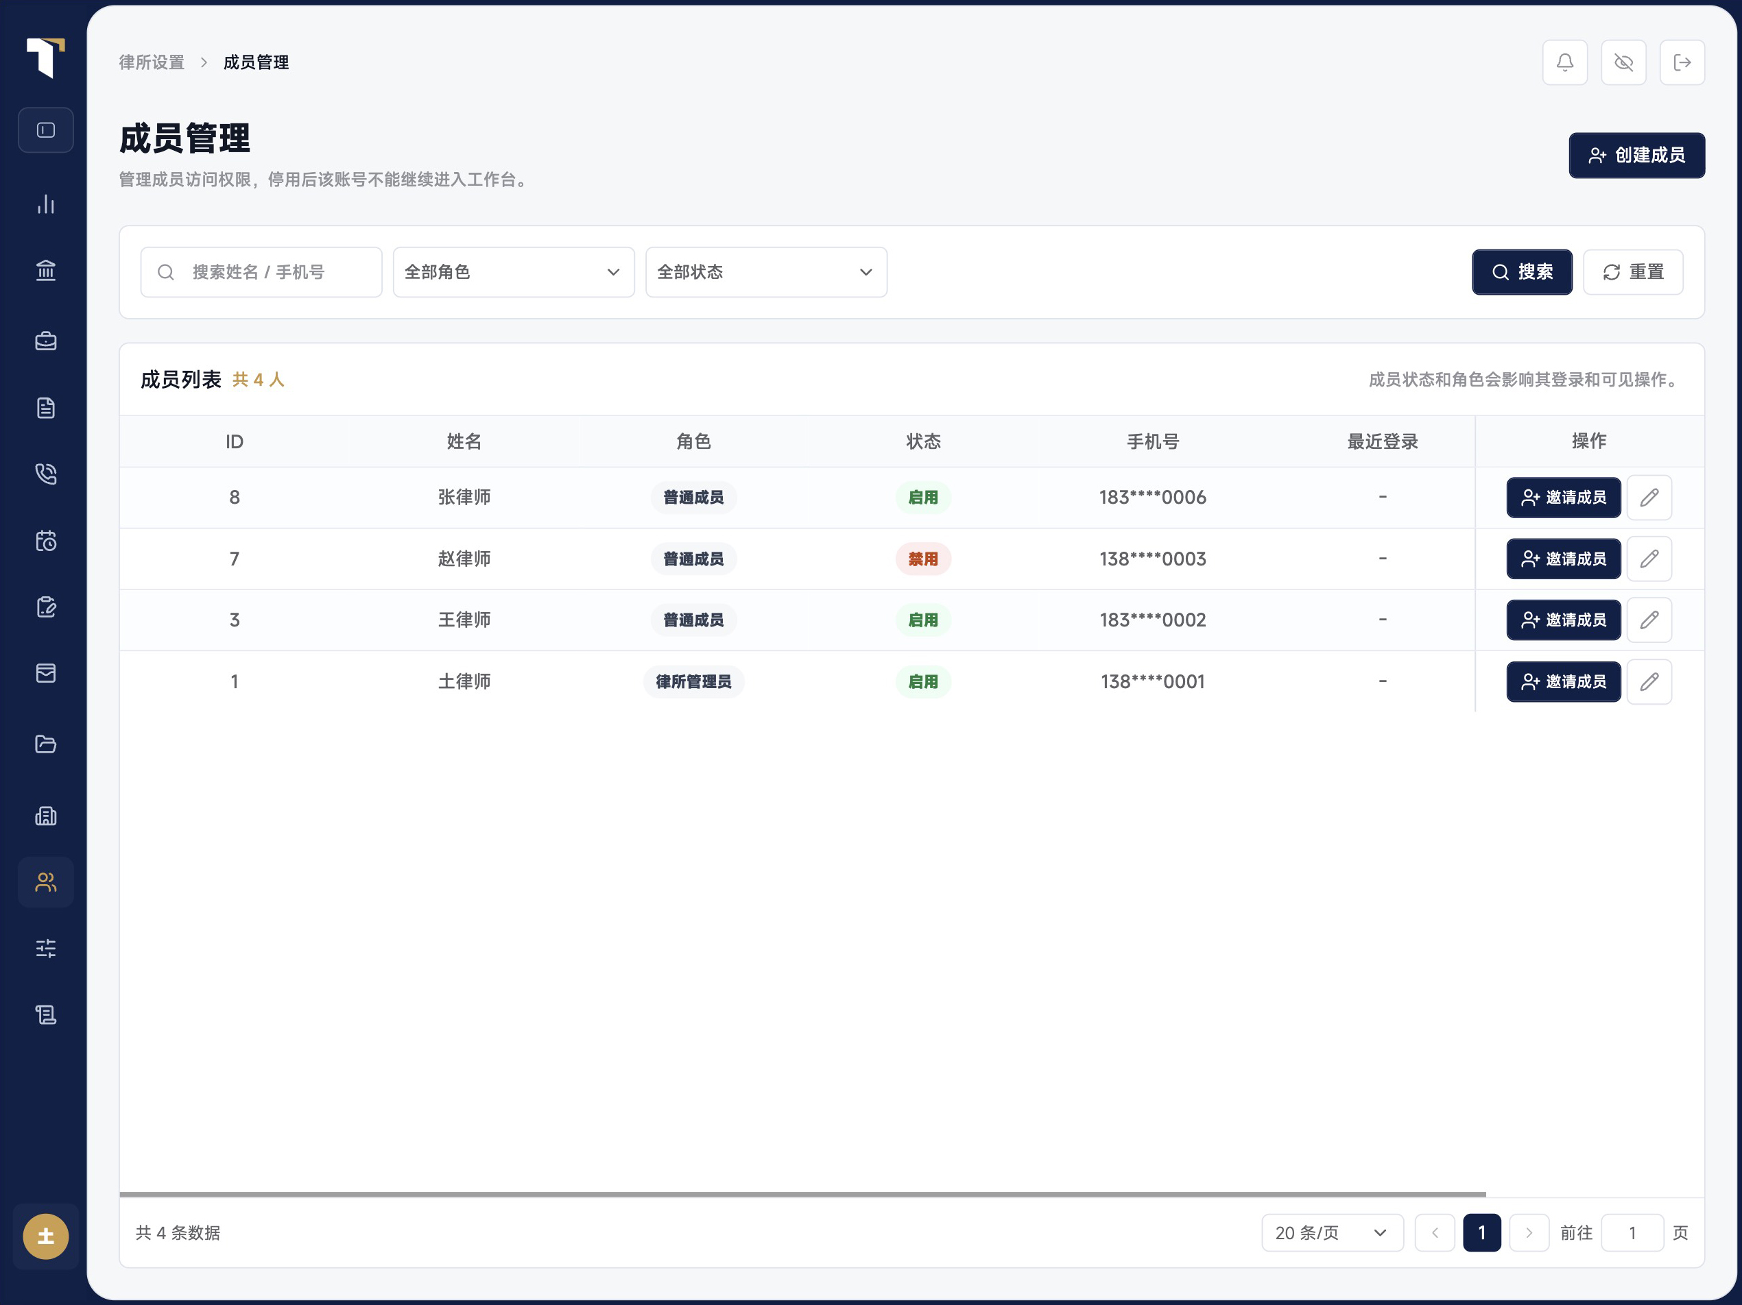Expand the 全部状态 status dropdown
Viewport: 1742px width, 1305px height.
[x=766, y=272]
